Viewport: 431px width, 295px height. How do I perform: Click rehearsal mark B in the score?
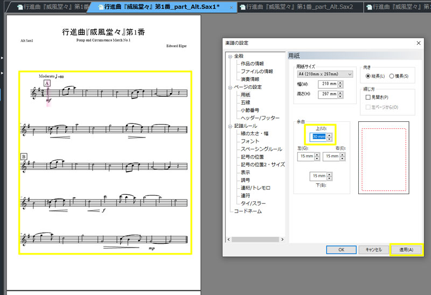point(24,157)
